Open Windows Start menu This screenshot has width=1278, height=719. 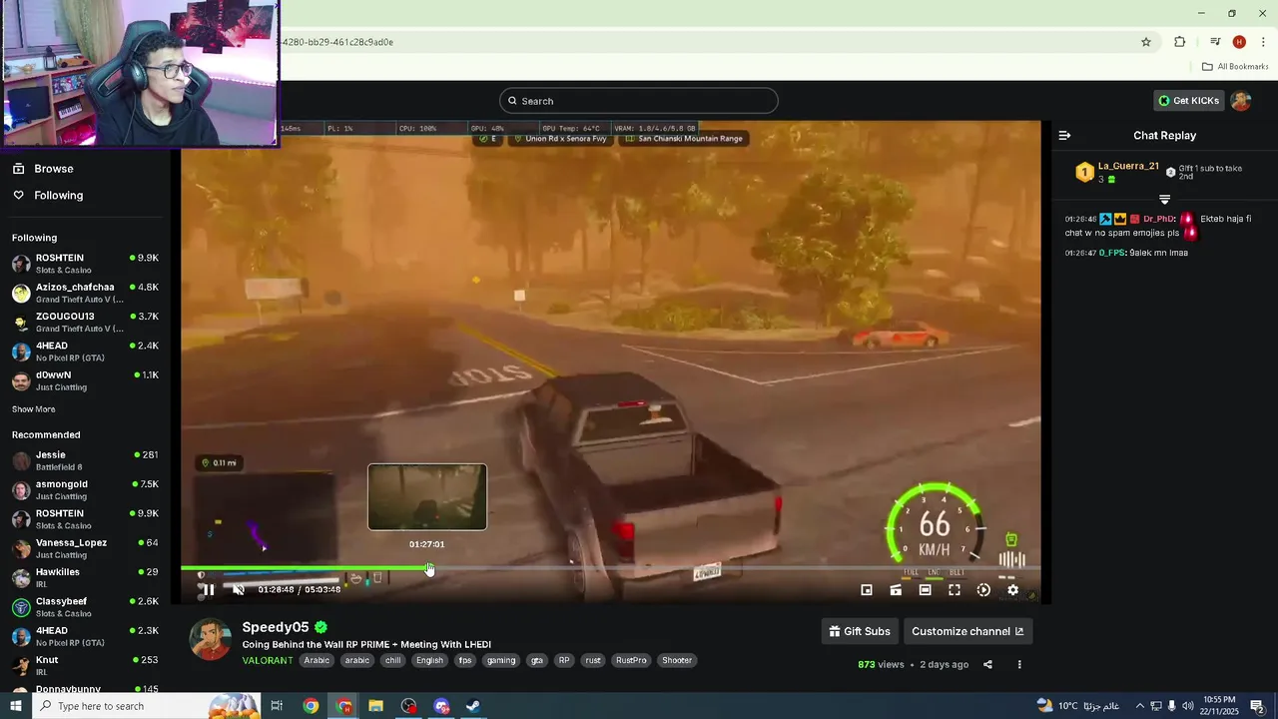click(15, 706)
